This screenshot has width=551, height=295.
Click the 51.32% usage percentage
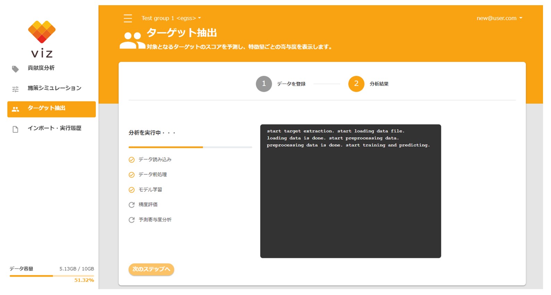coord(84,280)
